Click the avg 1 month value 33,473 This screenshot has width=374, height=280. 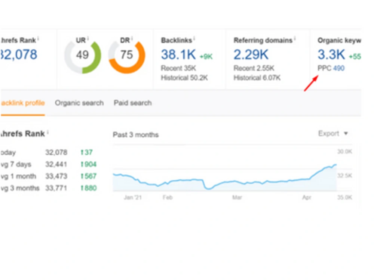click(56, 176)
